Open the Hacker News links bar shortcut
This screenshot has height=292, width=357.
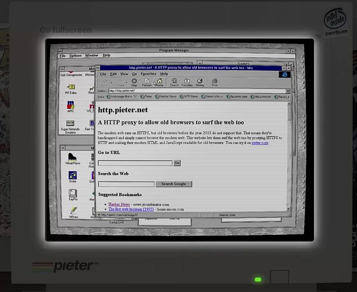[x=165, y=96]
